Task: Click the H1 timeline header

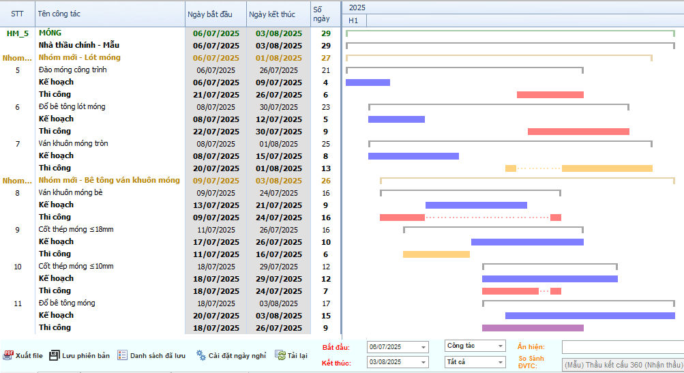Action: point(353,20)
